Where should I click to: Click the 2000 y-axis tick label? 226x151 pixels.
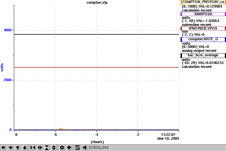point(7,80)
